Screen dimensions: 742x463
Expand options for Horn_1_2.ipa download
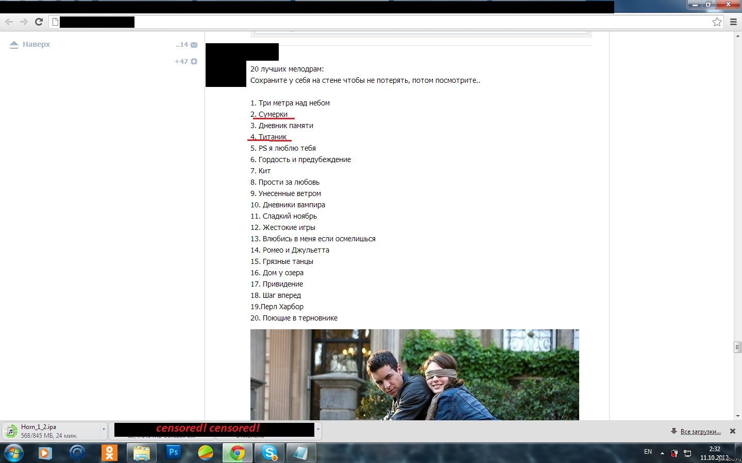coord(104,429)
